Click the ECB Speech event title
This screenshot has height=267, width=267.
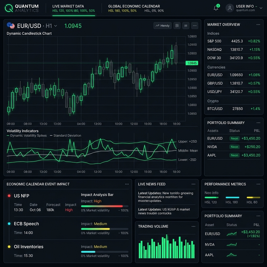click(x=26, y=224)
